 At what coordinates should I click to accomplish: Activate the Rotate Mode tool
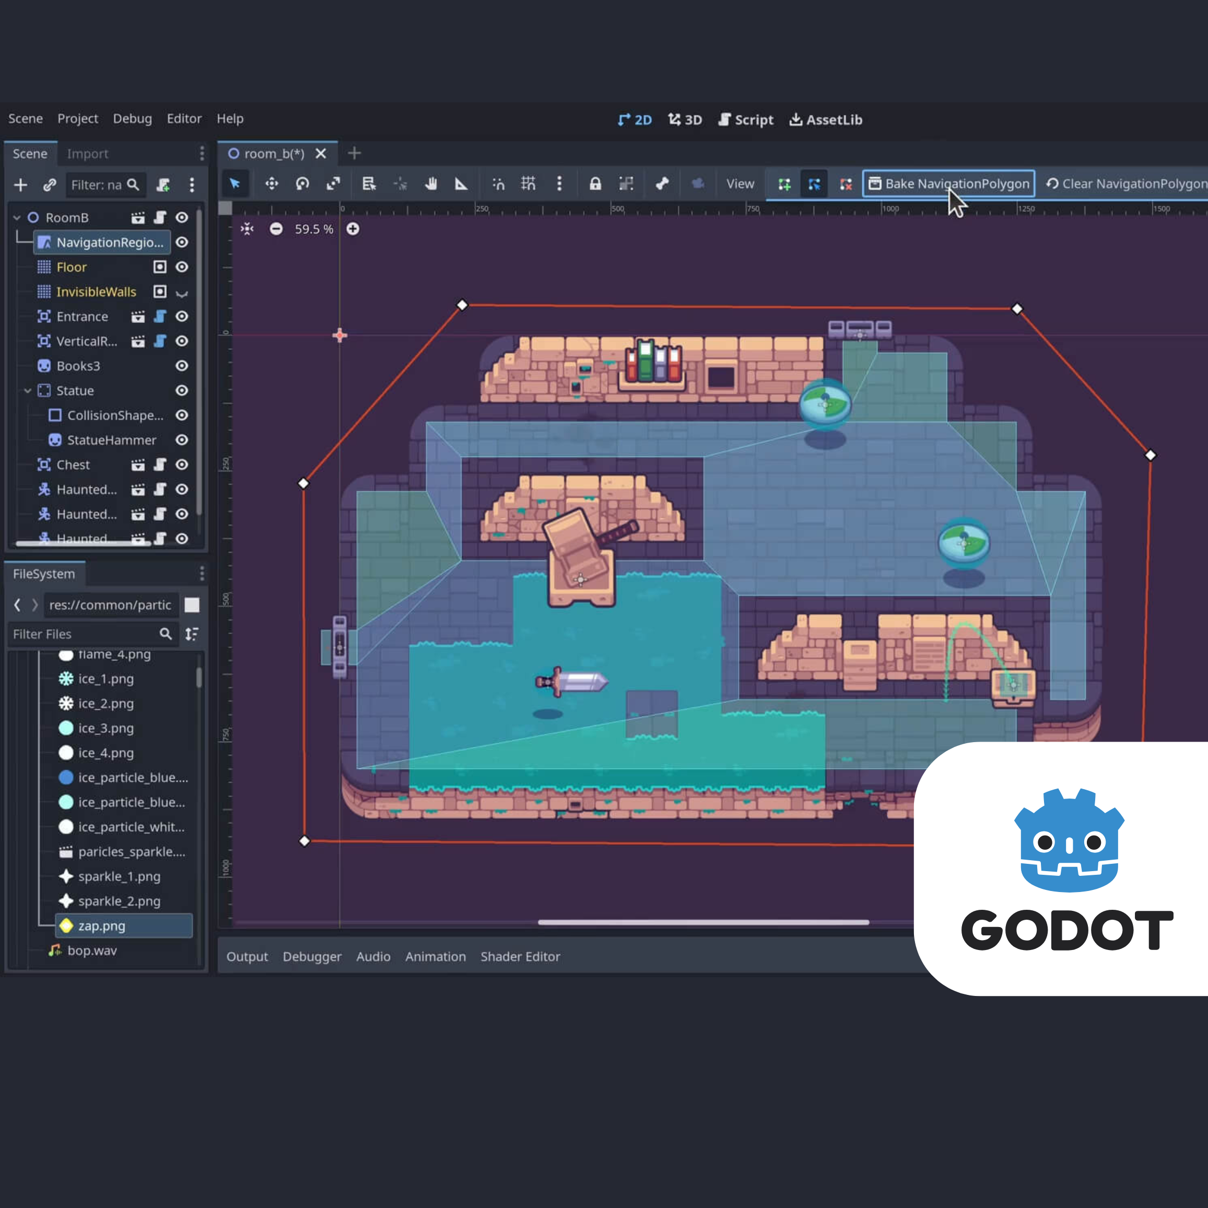(302, 184)
